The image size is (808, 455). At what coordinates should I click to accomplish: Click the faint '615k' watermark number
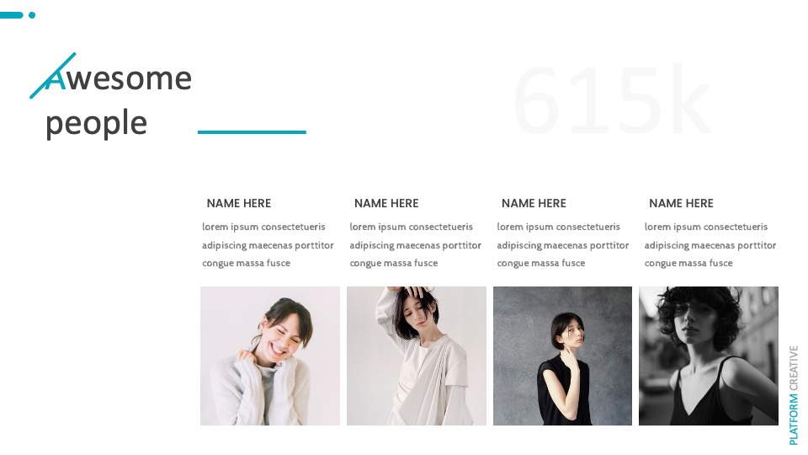coord(612,99)
